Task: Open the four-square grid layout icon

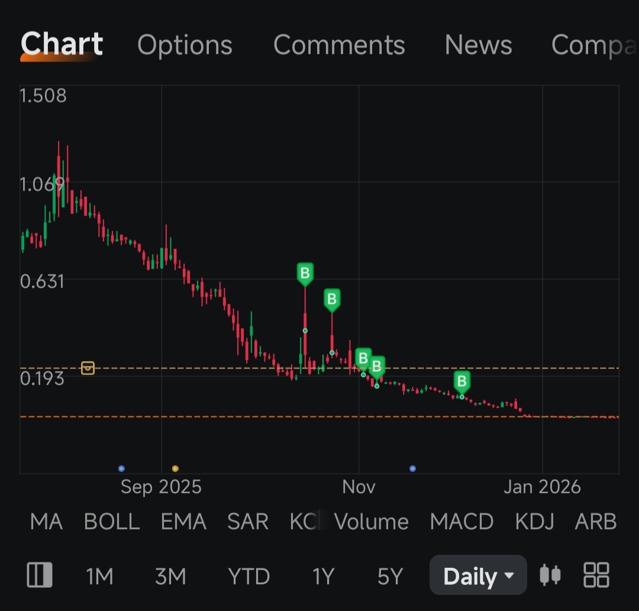Action: pyautogui.click(x=596, y=575)
